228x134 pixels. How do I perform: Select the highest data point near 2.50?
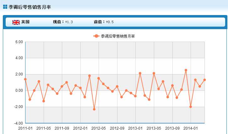coord(186,70)
